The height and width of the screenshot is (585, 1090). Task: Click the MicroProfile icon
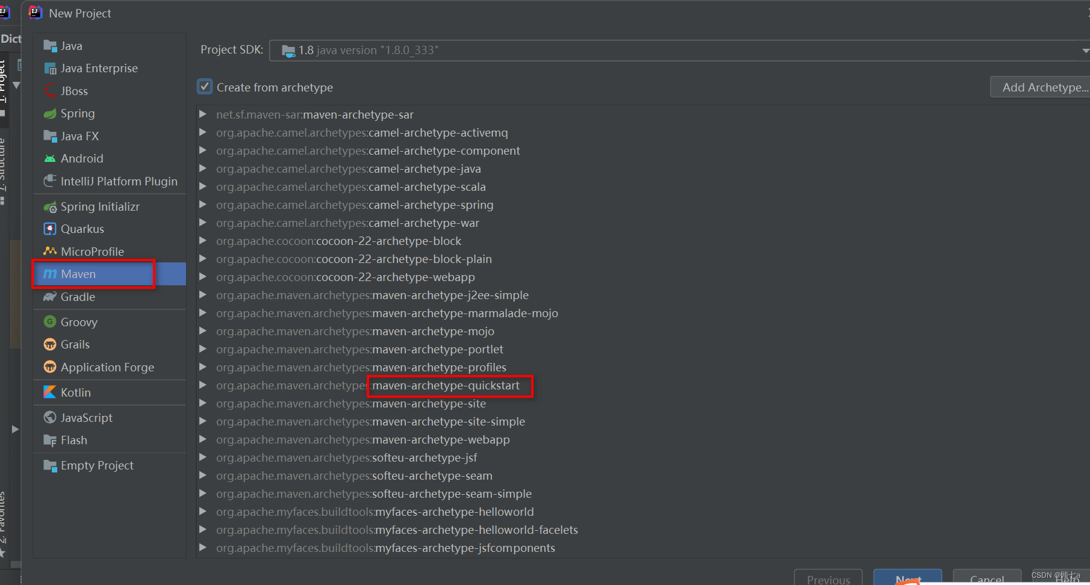(50, 252)
